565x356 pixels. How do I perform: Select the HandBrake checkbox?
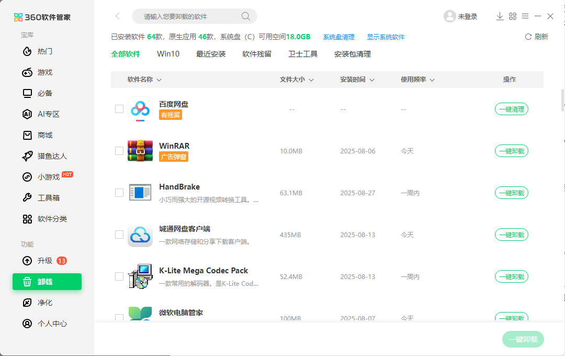coord(119,193)
